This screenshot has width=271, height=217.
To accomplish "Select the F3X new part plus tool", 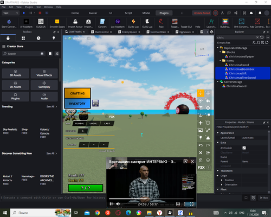I will pyautogui.click(x=201, y=123).
